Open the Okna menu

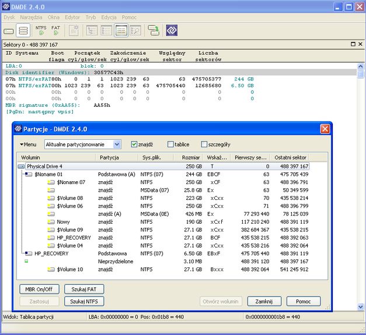point(54,17)
